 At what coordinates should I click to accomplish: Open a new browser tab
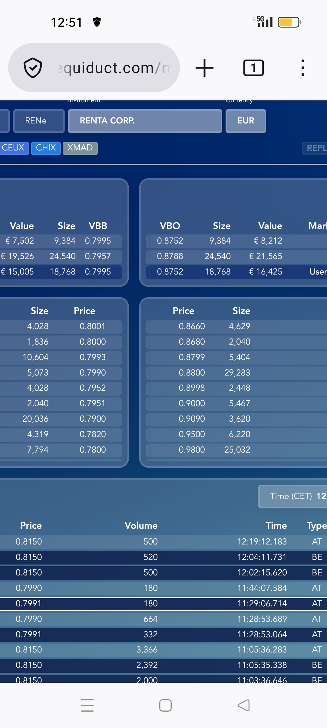(205, 68)
